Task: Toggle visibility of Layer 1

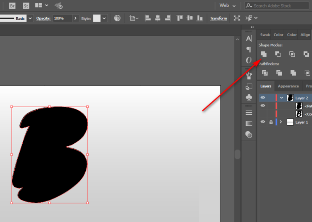Action: tap(263, 122)
